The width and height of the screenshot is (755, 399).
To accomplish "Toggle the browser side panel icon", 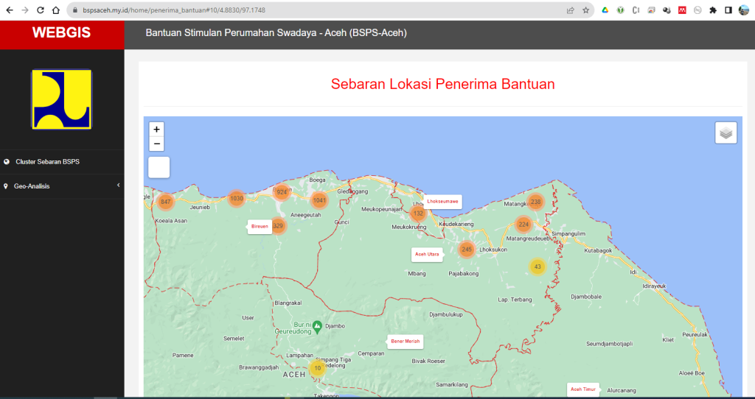I will pyautogui.click(x=728, y=10).
